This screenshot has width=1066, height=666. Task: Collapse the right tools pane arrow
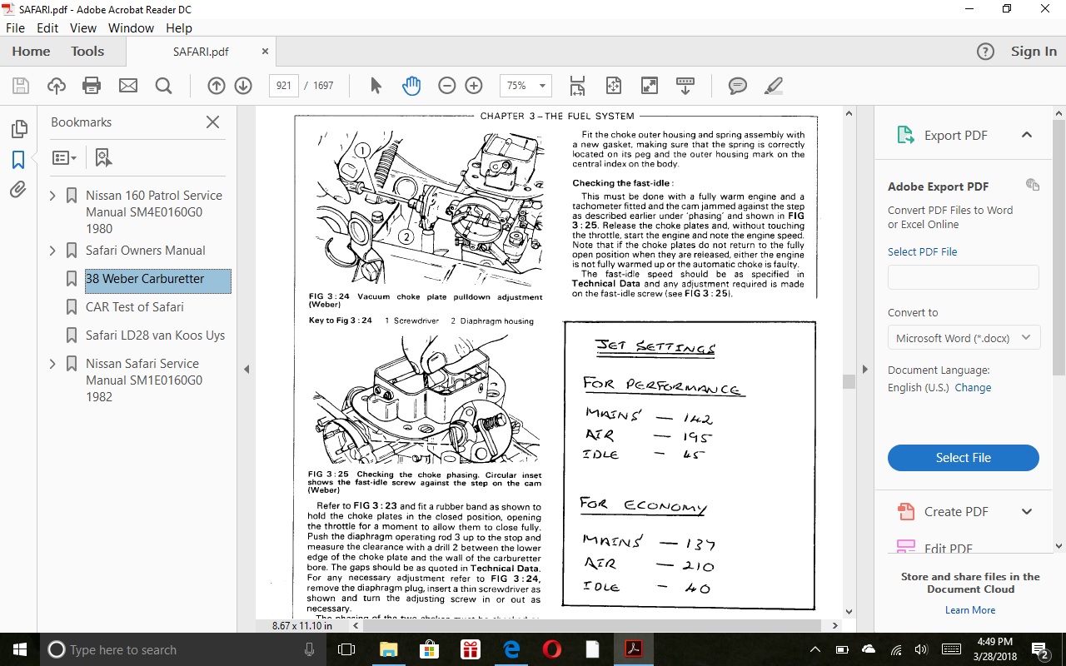point(864,370)
